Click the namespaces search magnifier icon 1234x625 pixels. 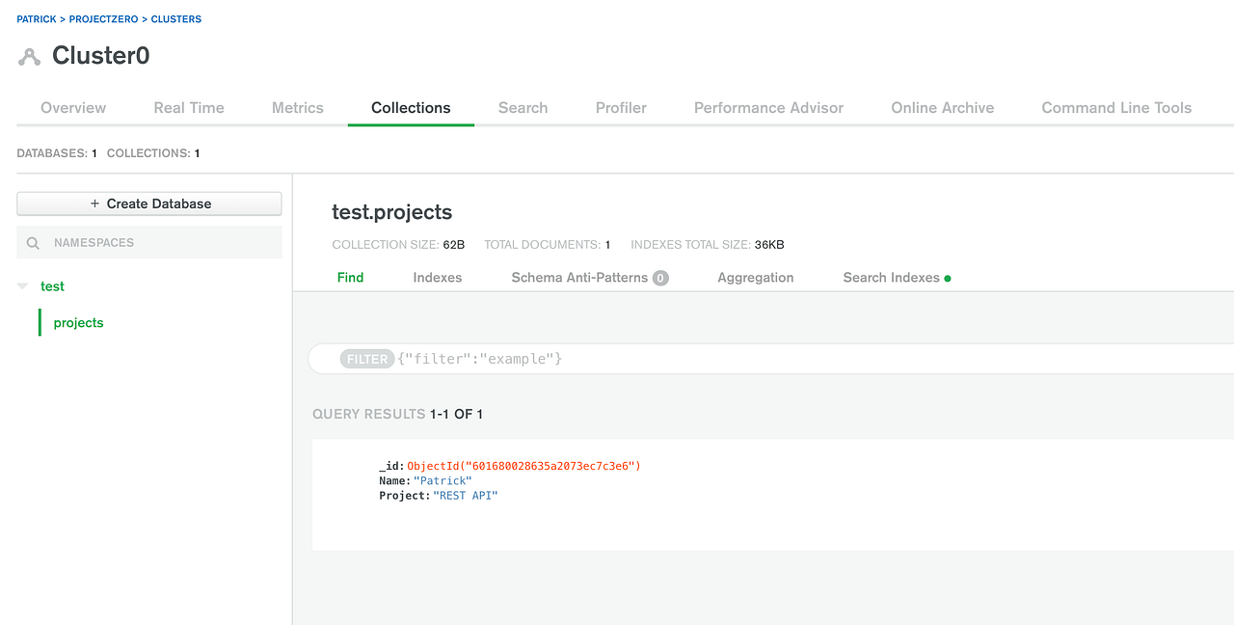(34, 242)
